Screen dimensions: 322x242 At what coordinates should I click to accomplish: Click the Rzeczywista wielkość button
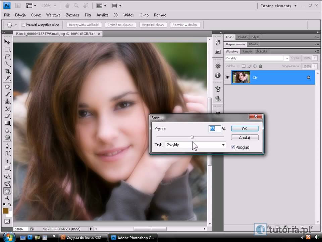(x=84, y=25)
